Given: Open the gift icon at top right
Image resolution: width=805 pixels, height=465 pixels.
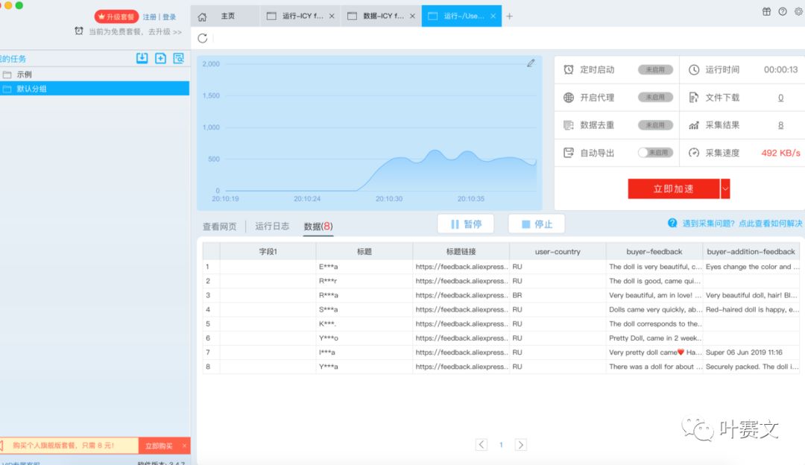Looking at the screenshot, I should click(766, 11).
